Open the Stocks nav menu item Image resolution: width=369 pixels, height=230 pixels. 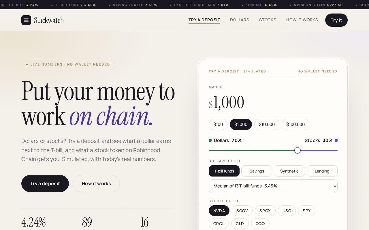pyautogui.click(x=268, y=20)
